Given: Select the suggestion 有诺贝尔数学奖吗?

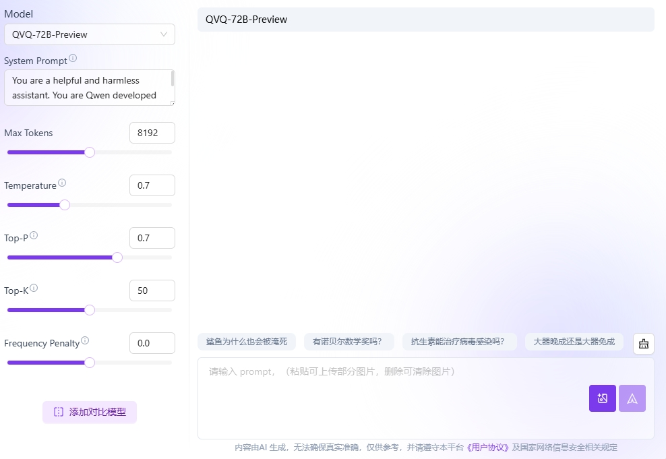Looking at the screenshot, I should coord(349,342).
